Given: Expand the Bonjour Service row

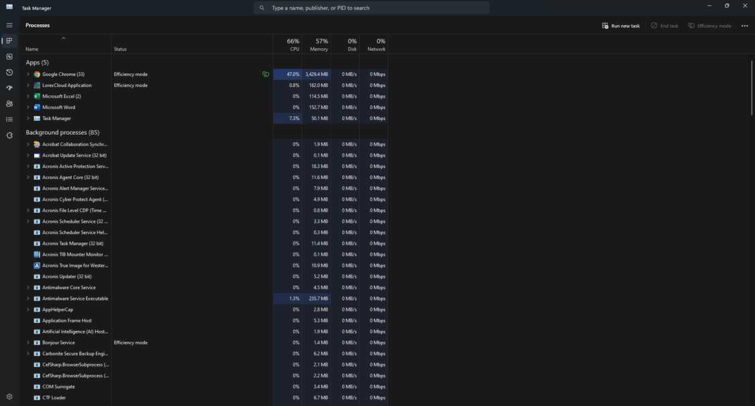Looking at the screenshot, I should [28, 343].
